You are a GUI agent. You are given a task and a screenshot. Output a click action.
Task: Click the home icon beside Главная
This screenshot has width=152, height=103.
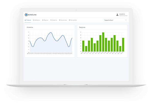[x=25, y=20]
